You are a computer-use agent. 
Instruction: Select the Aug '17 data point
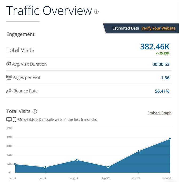tap(77, 160)
